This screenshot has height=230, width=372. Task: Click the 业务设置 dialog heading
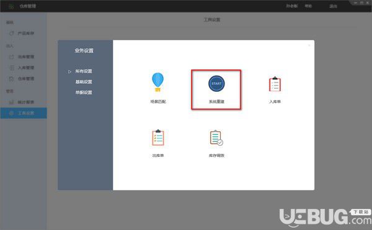[84, 50]
